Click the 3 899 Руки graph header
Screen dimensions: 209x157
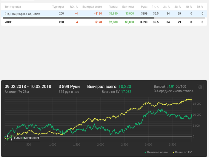click(x=69, y=87)
